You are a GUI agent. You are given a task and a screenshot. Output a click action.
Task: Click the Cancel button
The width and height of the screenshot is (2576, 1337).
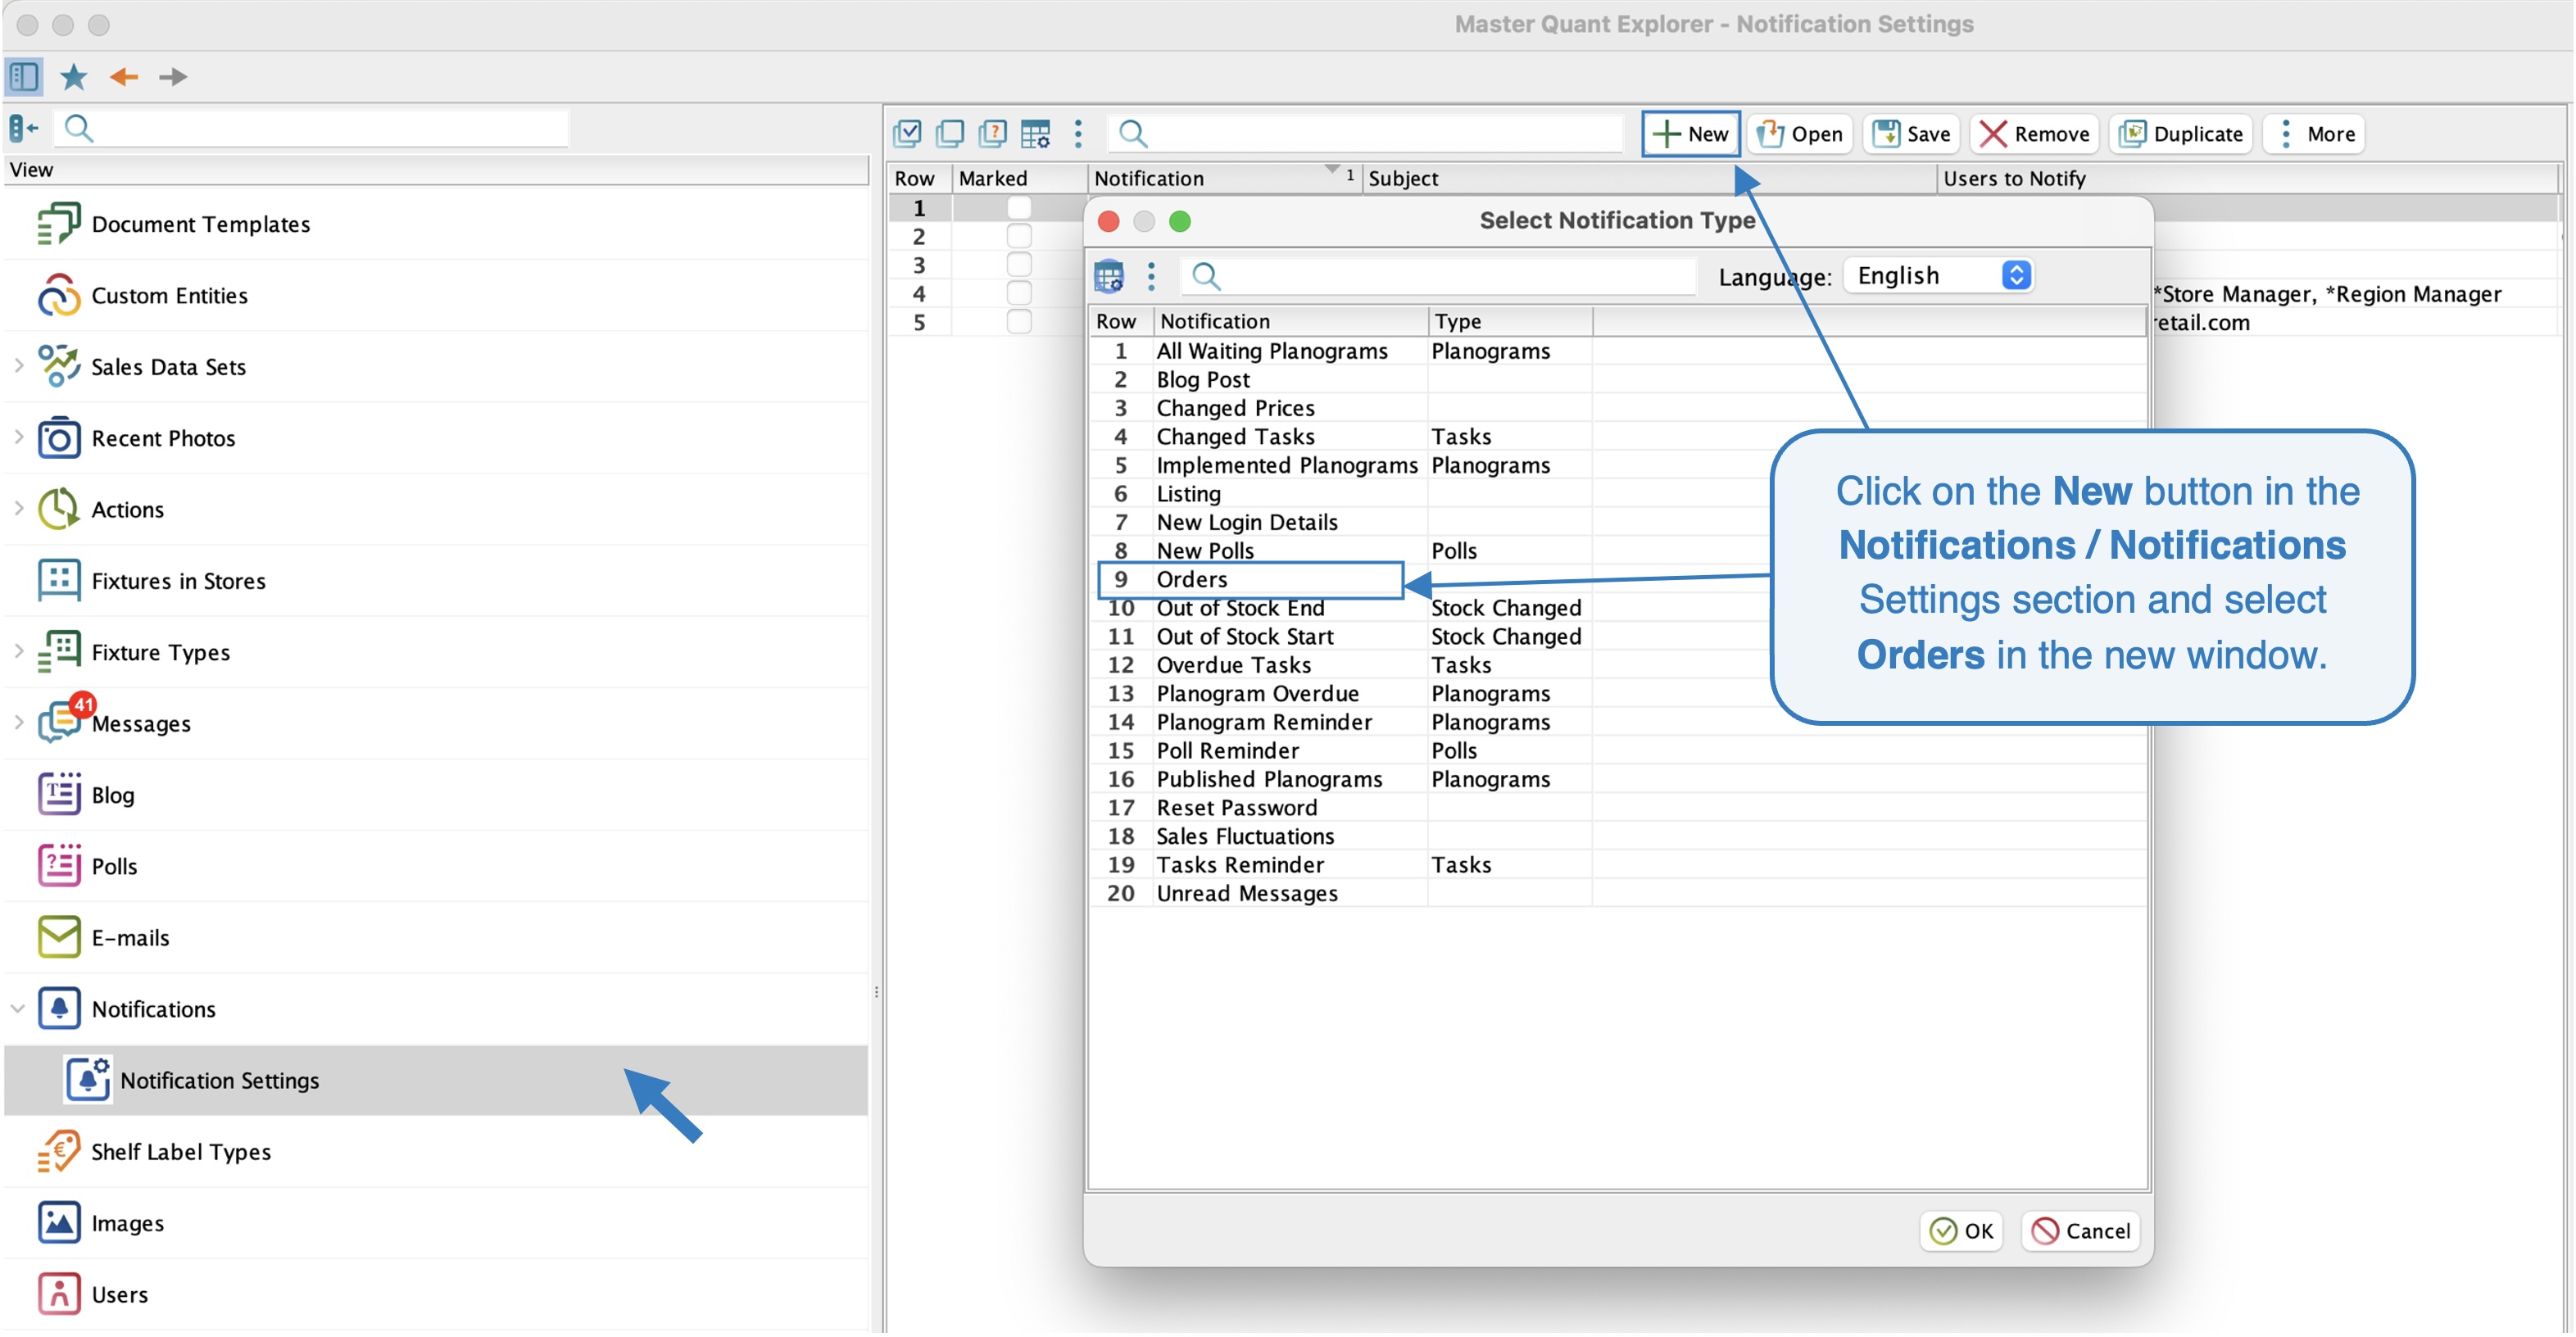pos(2081,1232)
